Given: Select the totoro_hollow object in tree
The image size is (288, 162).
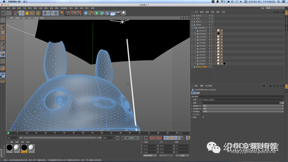Looking at the screenshot, I should click(x=202, y=67).
